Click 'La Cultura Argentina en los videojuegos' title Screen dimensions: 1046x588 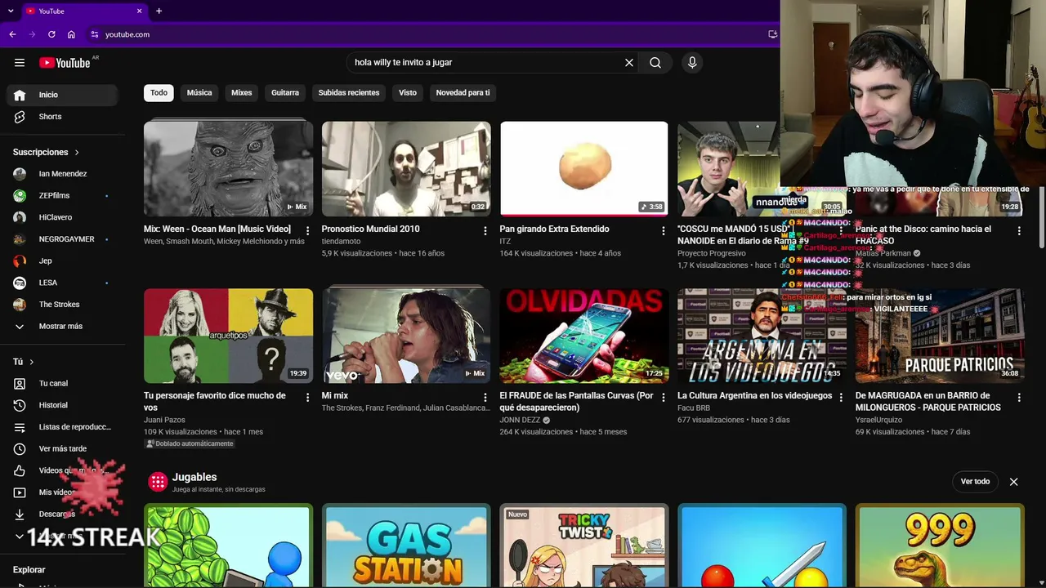coord(755,396)
